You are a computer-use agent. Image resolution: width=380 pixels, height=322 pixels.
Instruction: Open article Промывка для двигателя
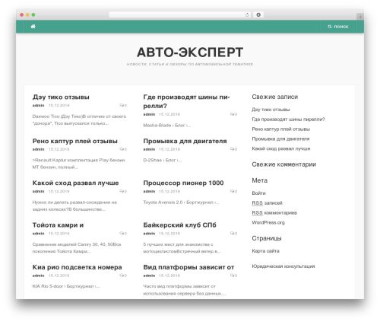(x=185, y=141)
